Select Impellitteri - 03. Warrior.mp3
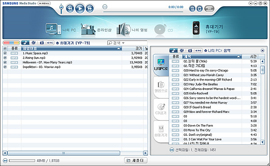Screen dimensions: 270x166 click(41, 67)
